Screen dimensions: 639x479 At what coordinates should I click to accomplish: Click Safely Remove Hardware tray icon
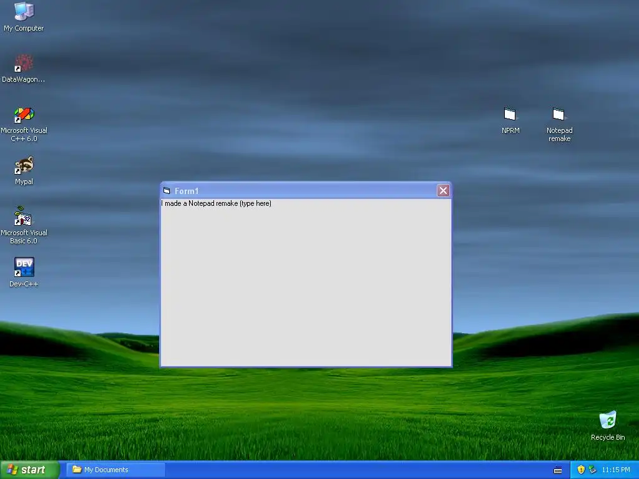point(593,470)
